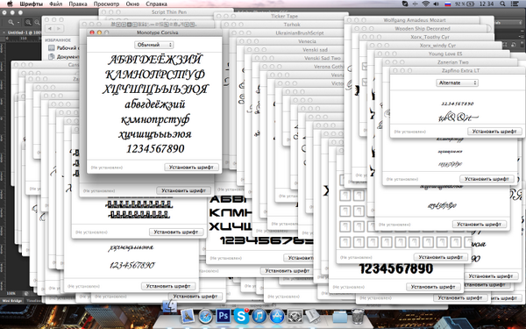Open the Trash in the Dock

pyautogui.click(x=358, y=316)
